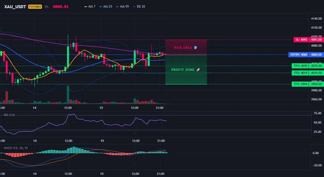The width and height of the screenshot is (324, 177).
Task: Click date 14 on the RSI time axis
Action: (35, 141)
